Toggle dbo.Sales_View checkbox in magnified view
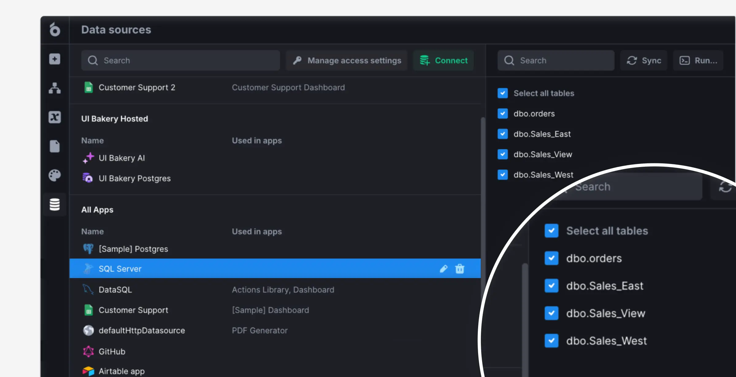 (x=551, y=313)
